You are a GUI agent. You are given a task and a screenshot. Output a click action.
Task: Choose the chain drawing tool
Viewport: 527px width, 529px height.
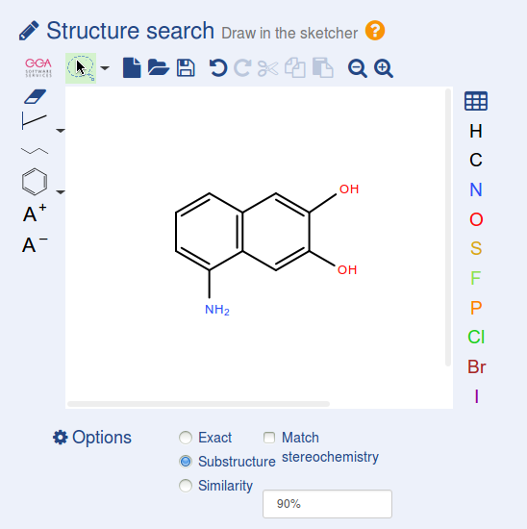pyautogui.click(x=35, y=151)
